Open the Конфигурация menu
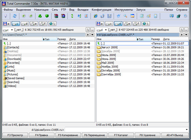Image resolution: width=191 pixels, height=140 pixels. [x=102, y=10]
